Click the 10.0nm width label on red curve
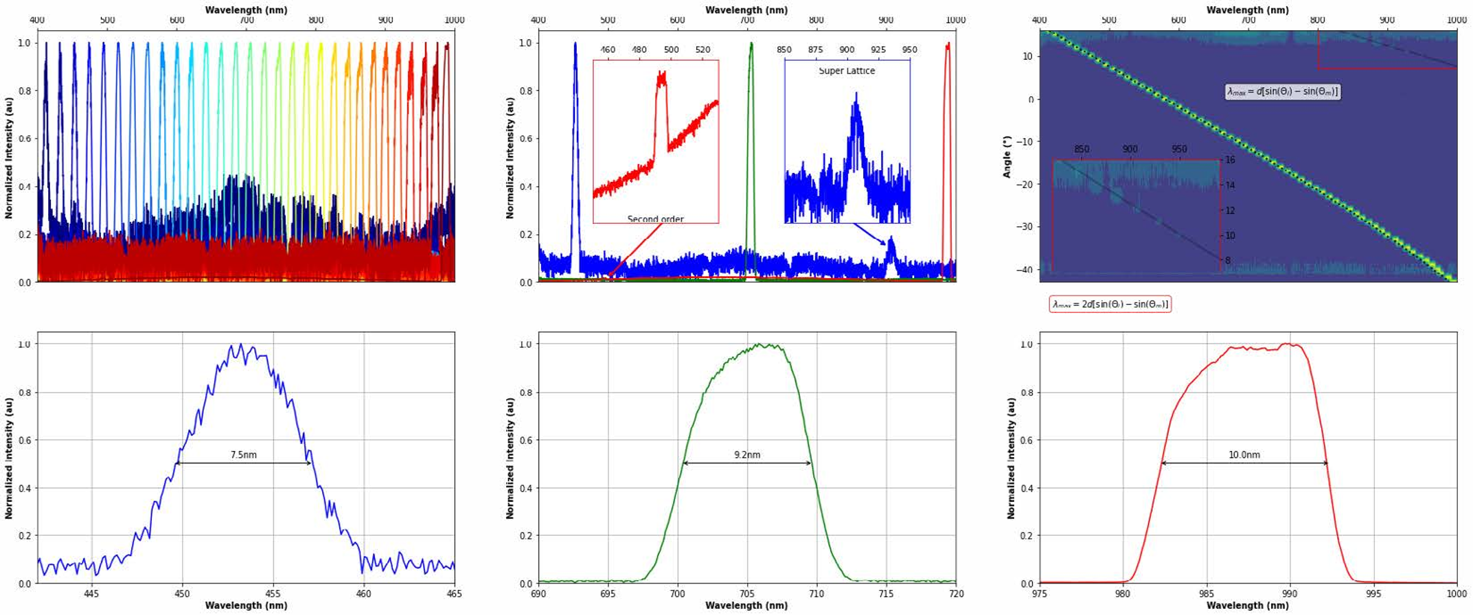Screen dimensions: 1473x615 (x=1244, y=455)
